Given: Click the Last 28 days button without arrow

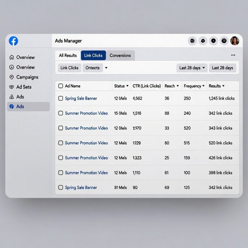Looking at the screenshot, I should pyautogui.click(x=223, y=68).
